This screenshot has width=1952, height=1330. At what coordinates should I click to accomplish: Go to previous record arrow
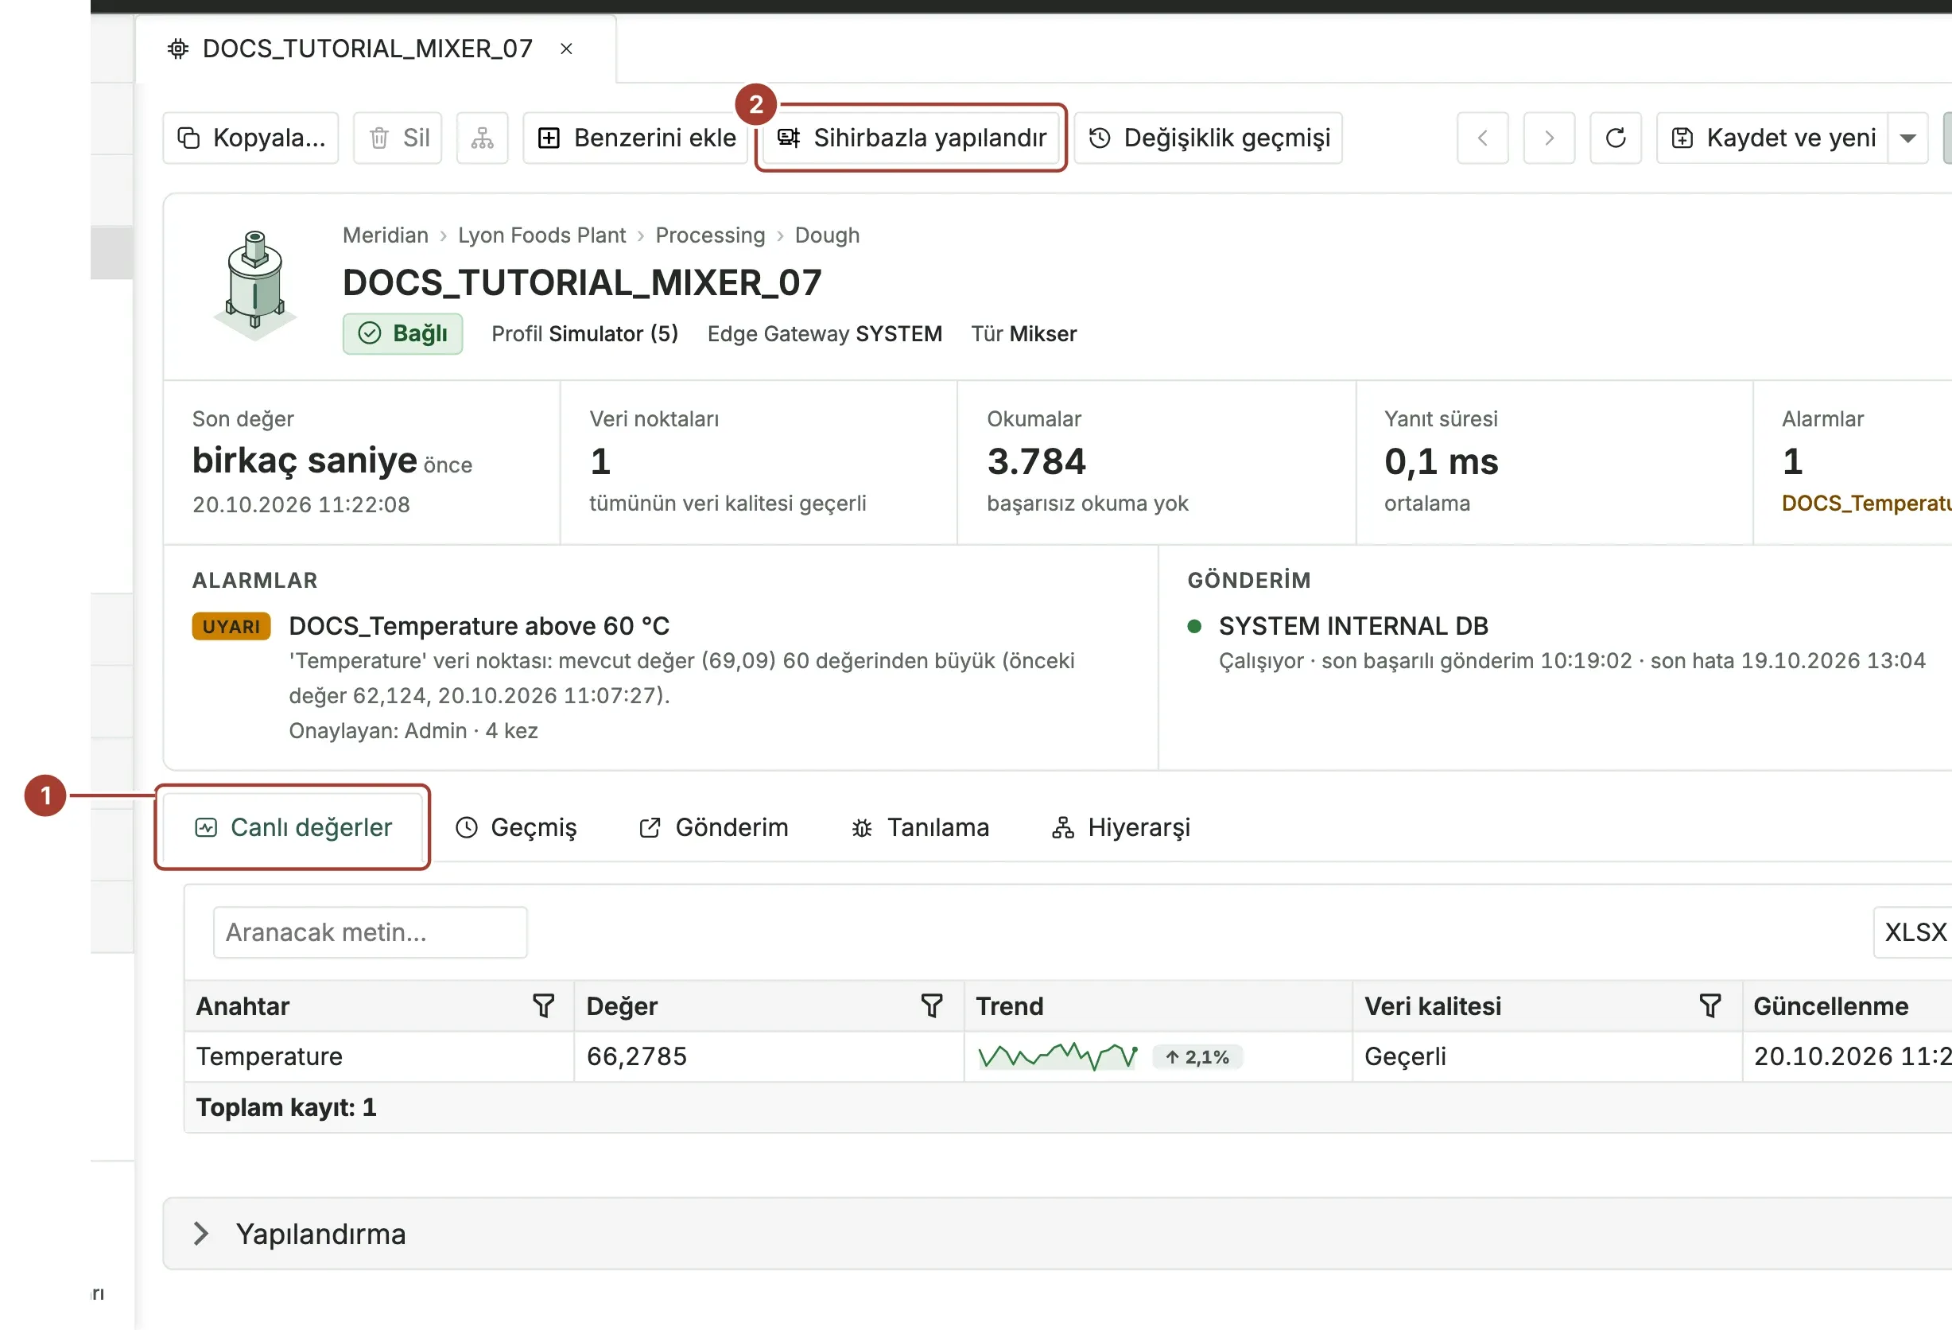click(x=1482, y=138)
